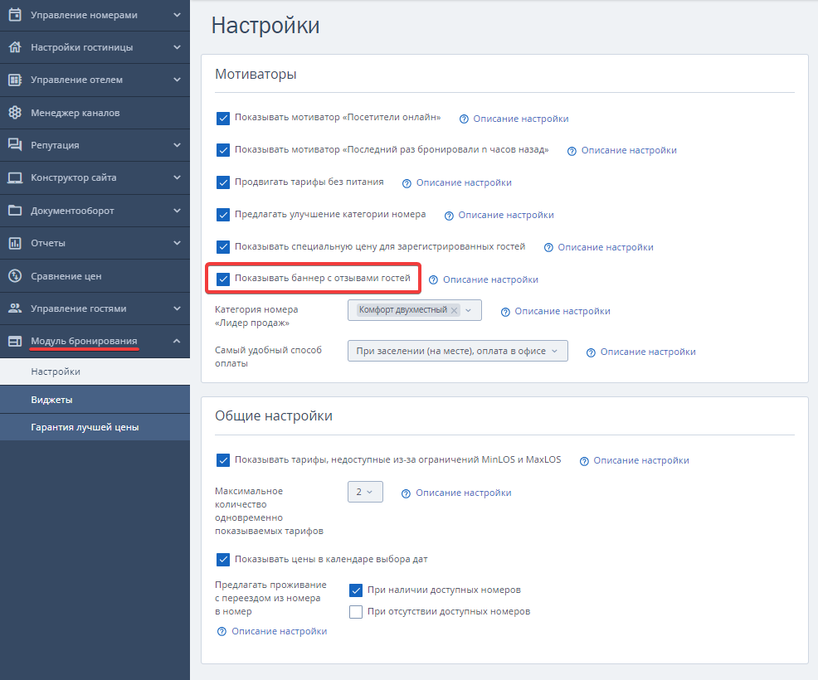Viewport: 818px width, 680px height.
Task: Click help icon for баннер с отзывами
Action: (433, 280)
